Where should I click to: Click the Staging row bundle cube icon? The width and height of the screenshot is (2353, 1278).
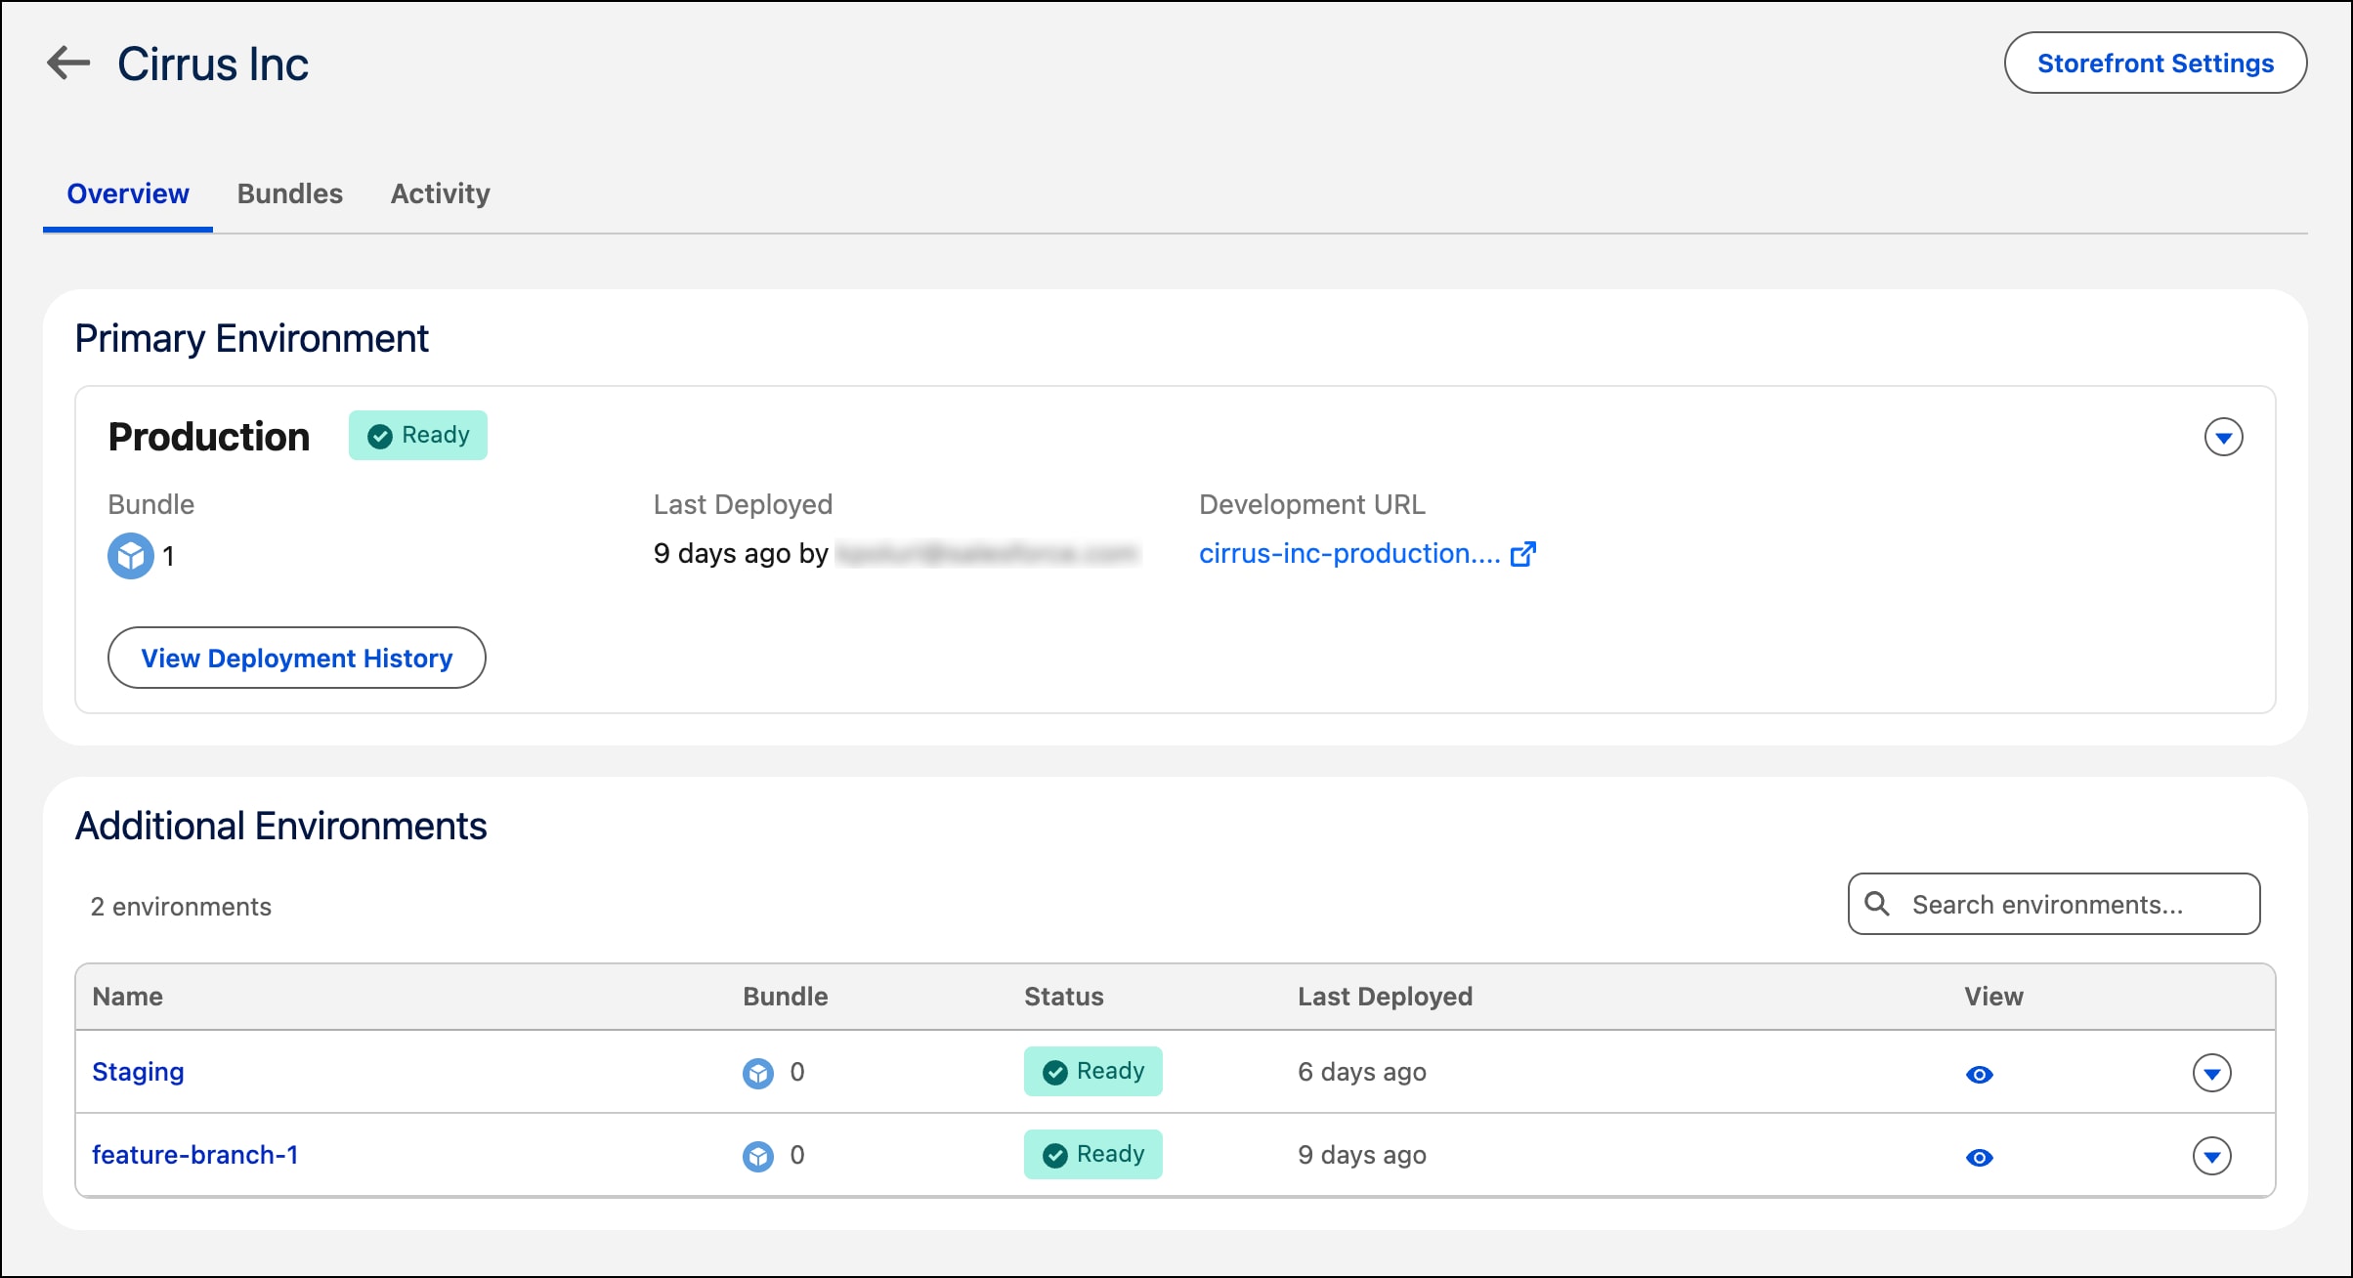tap(758, 1073)
